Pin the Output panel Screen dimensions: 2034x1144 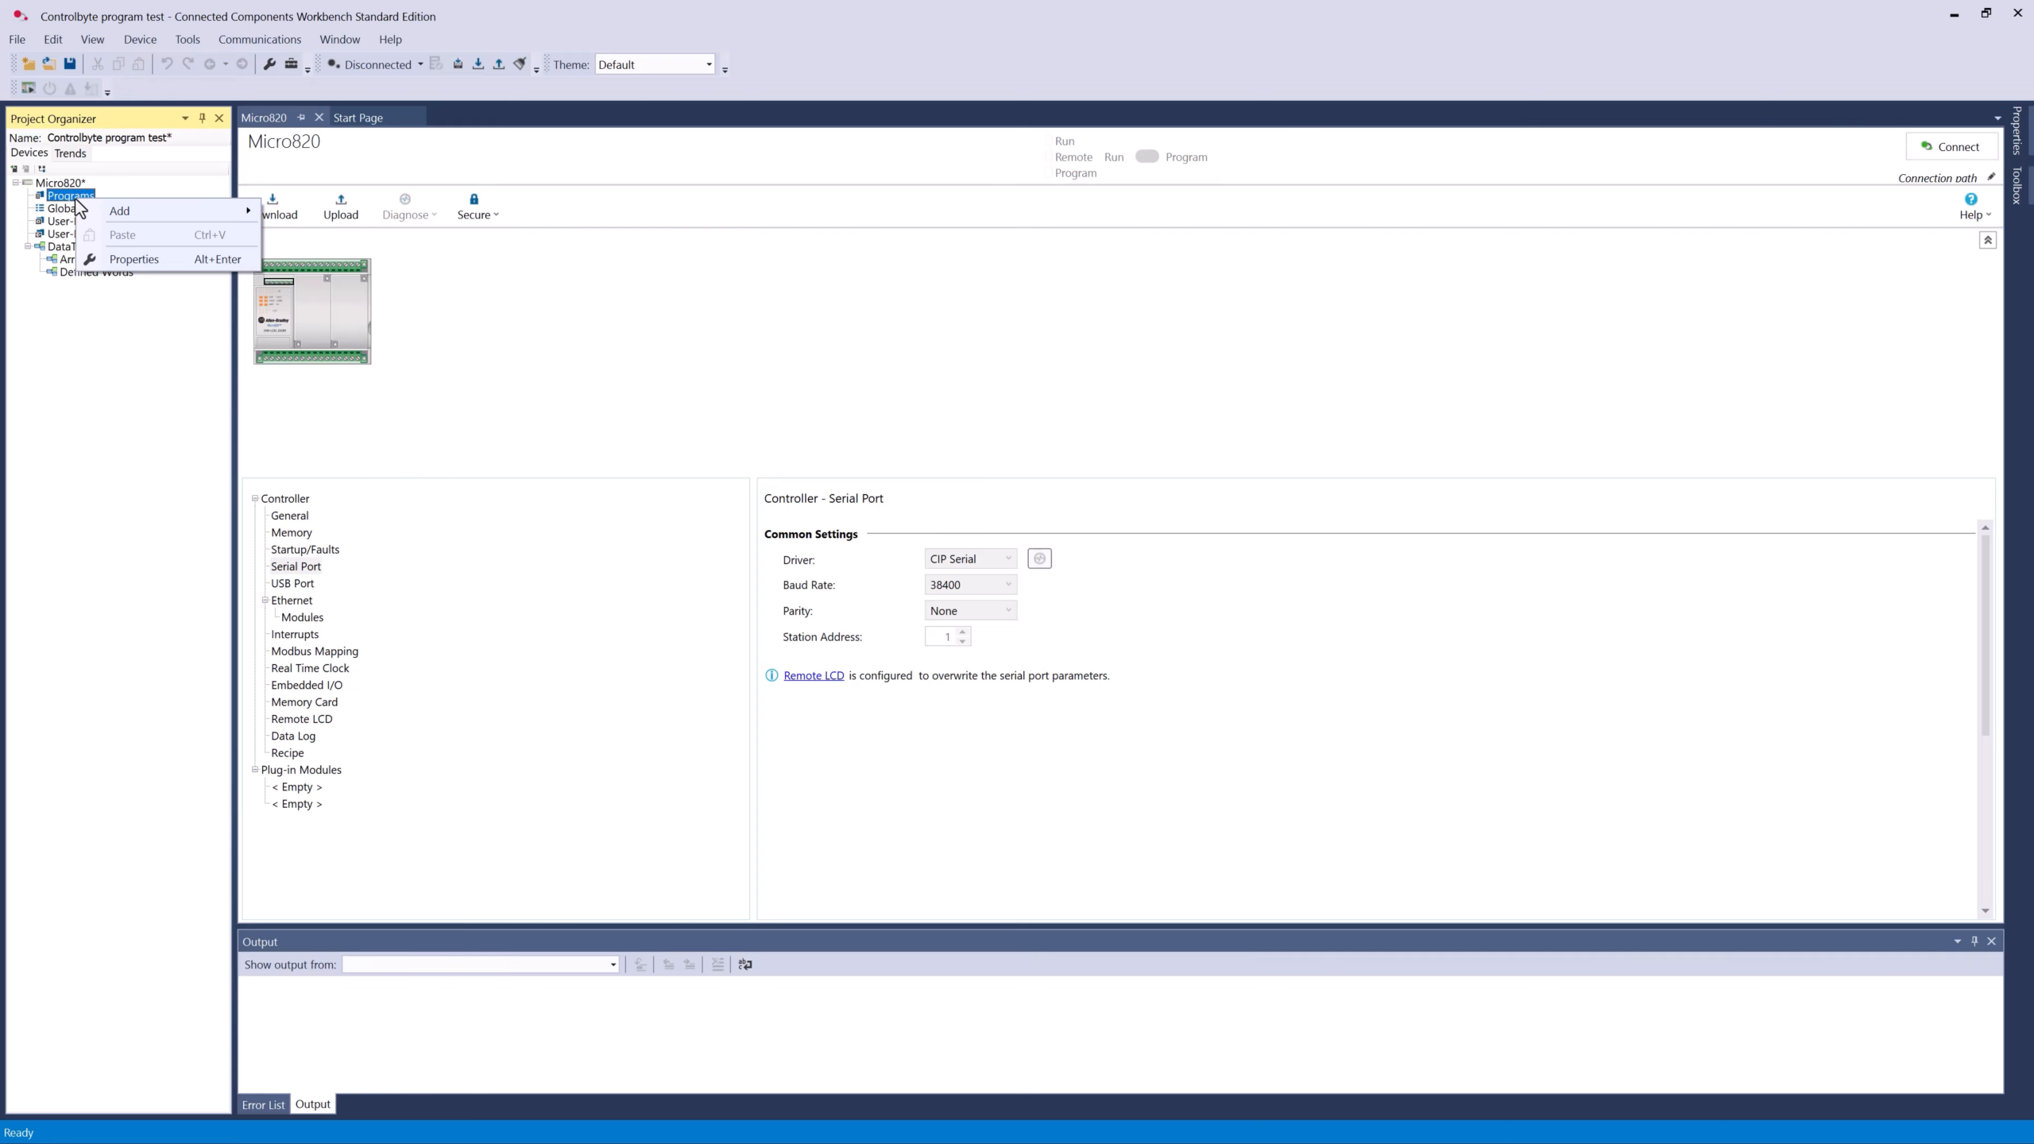coord(1974,941)
